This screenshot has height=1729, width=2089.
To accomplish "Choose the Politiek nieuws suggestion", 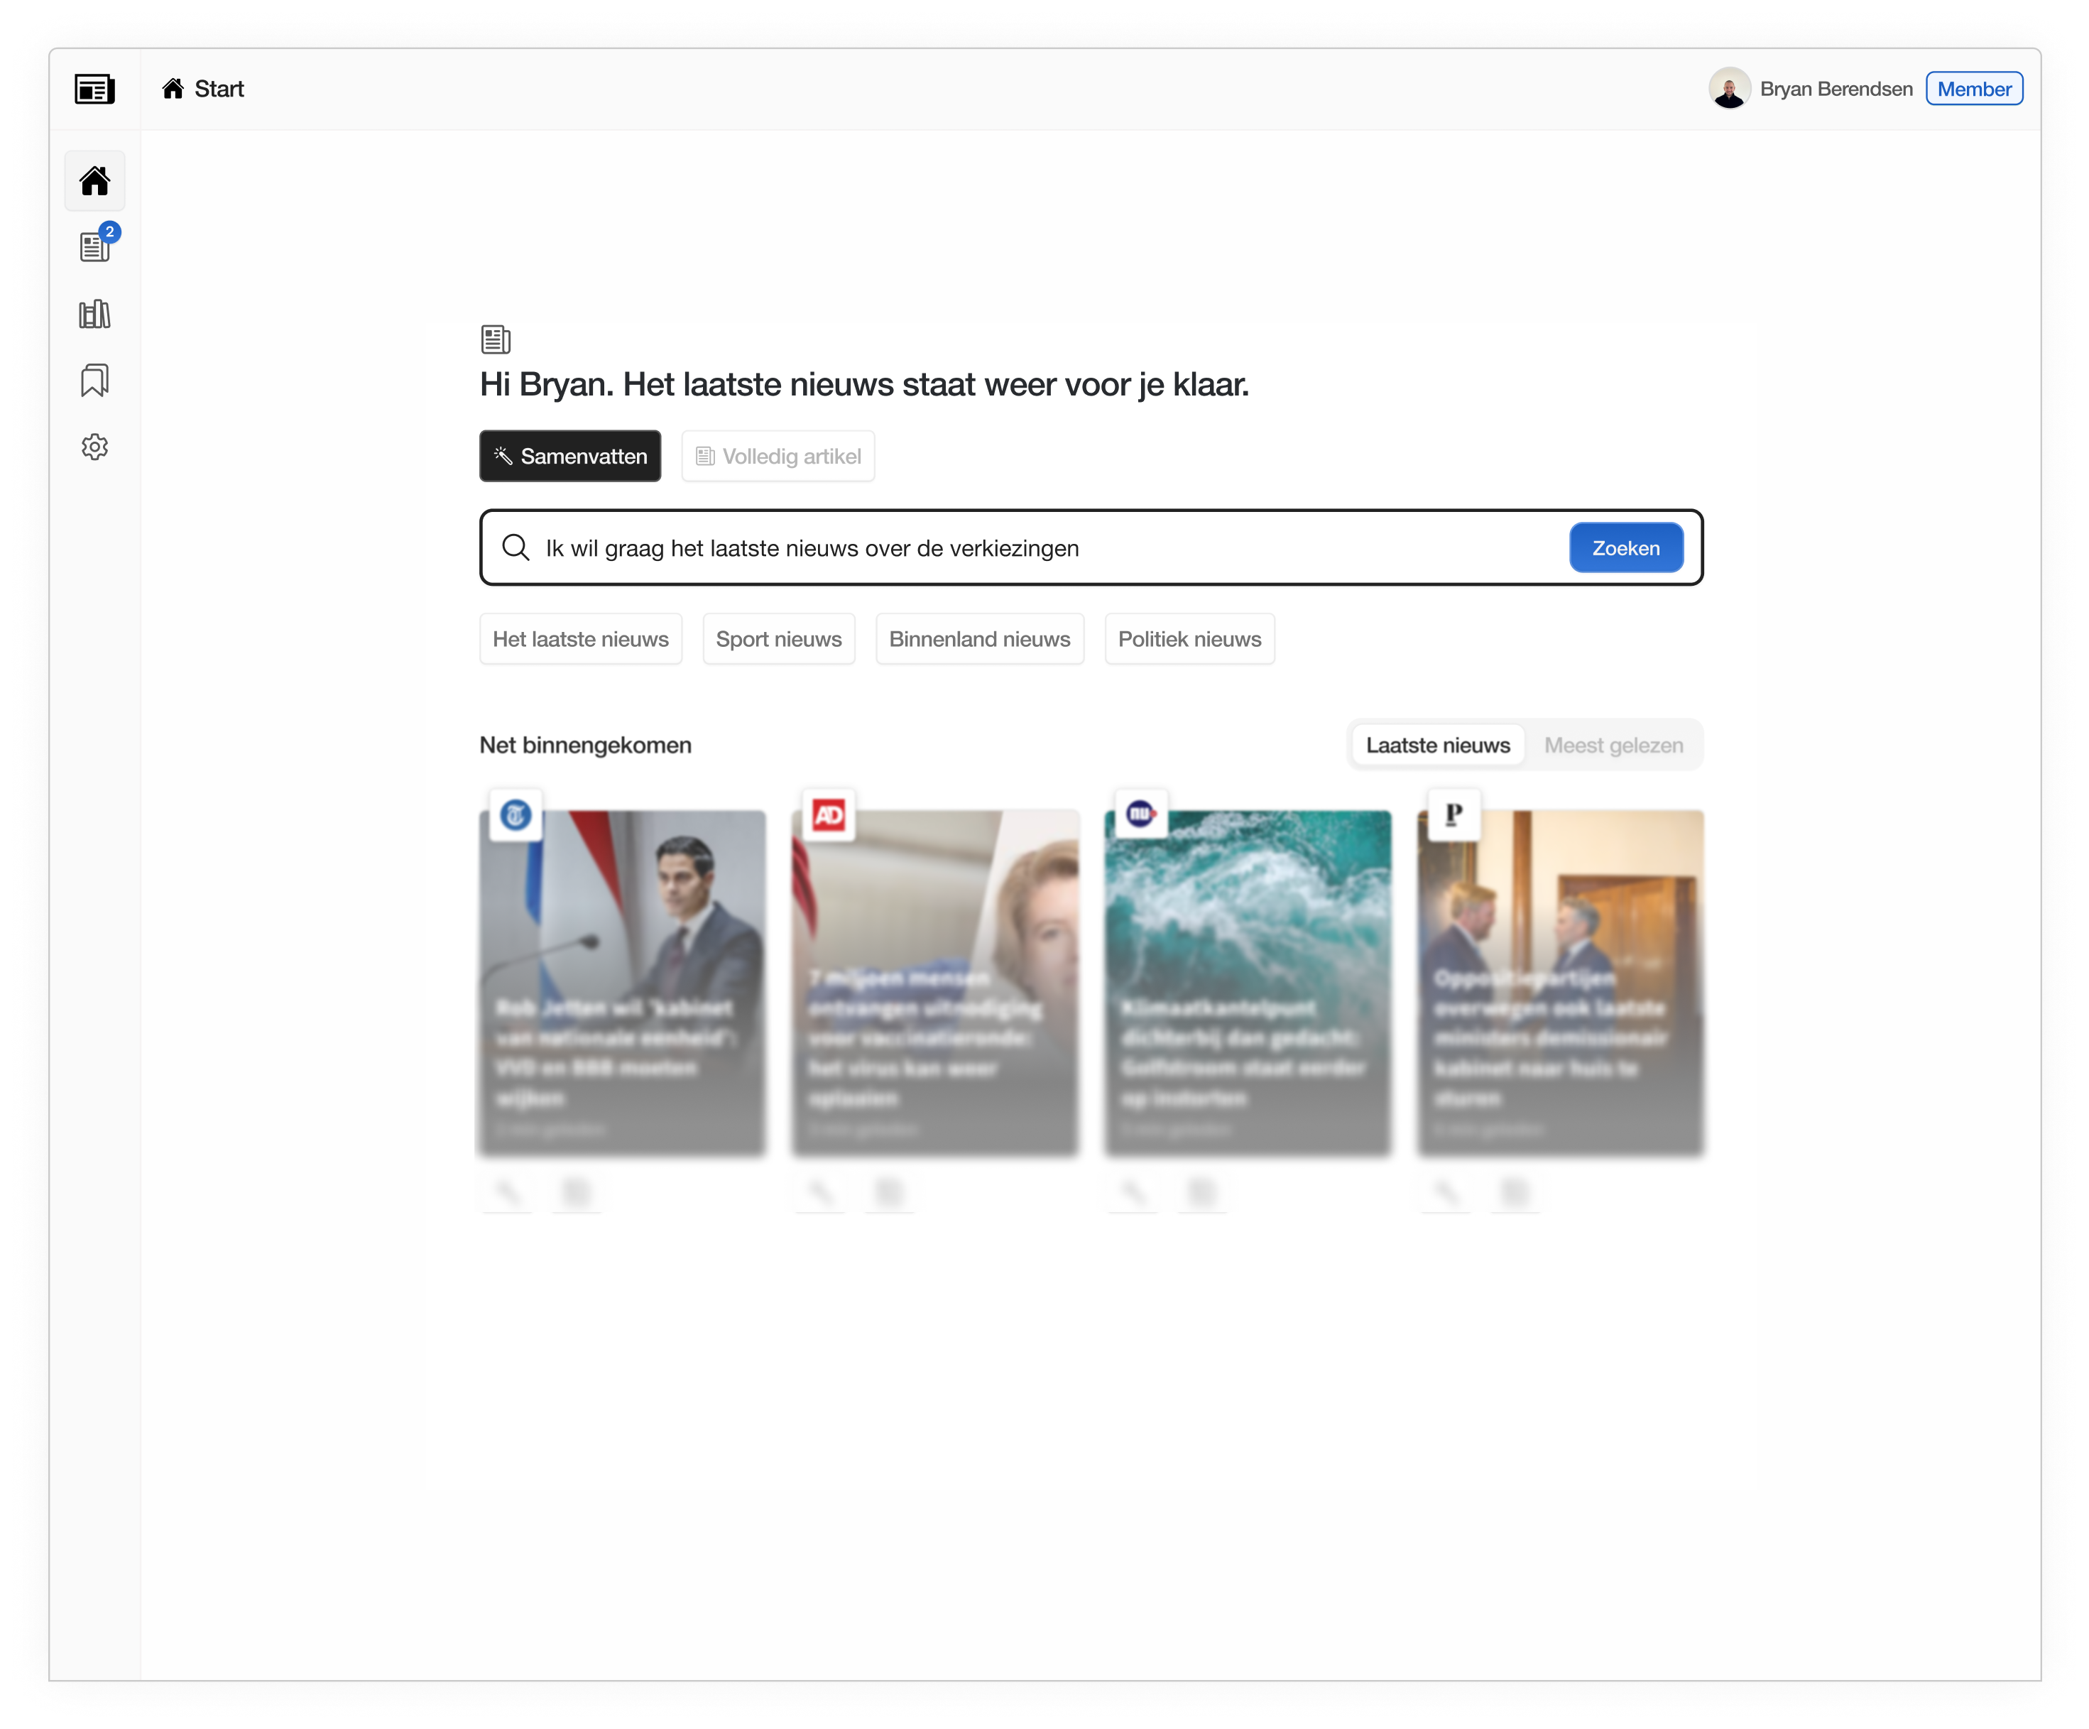I will click(x=1189, y=638).
